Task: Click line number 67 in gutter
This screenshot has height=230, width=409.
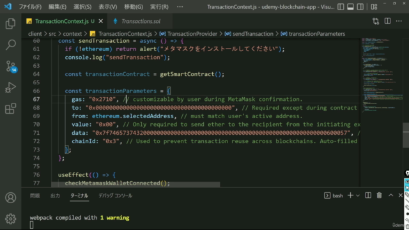Action: click(36, 100)
